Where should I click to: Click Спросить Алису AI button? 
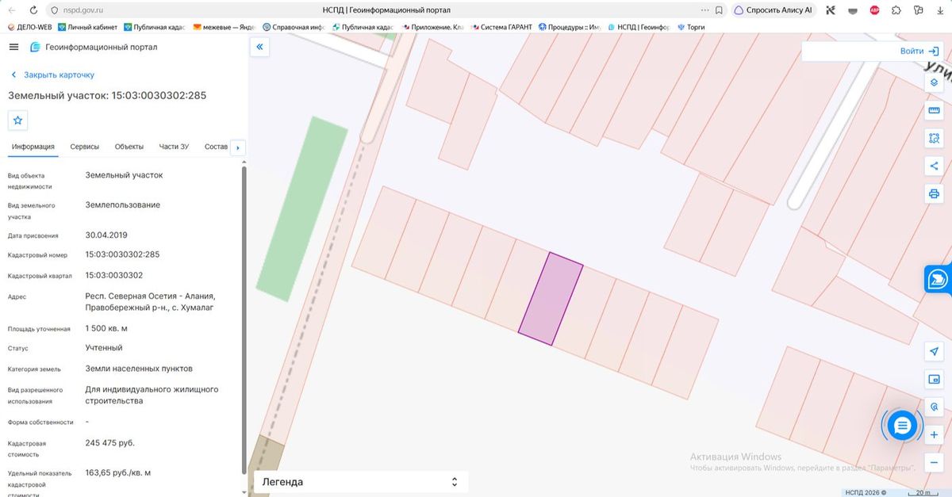click(x=773, y=10)
